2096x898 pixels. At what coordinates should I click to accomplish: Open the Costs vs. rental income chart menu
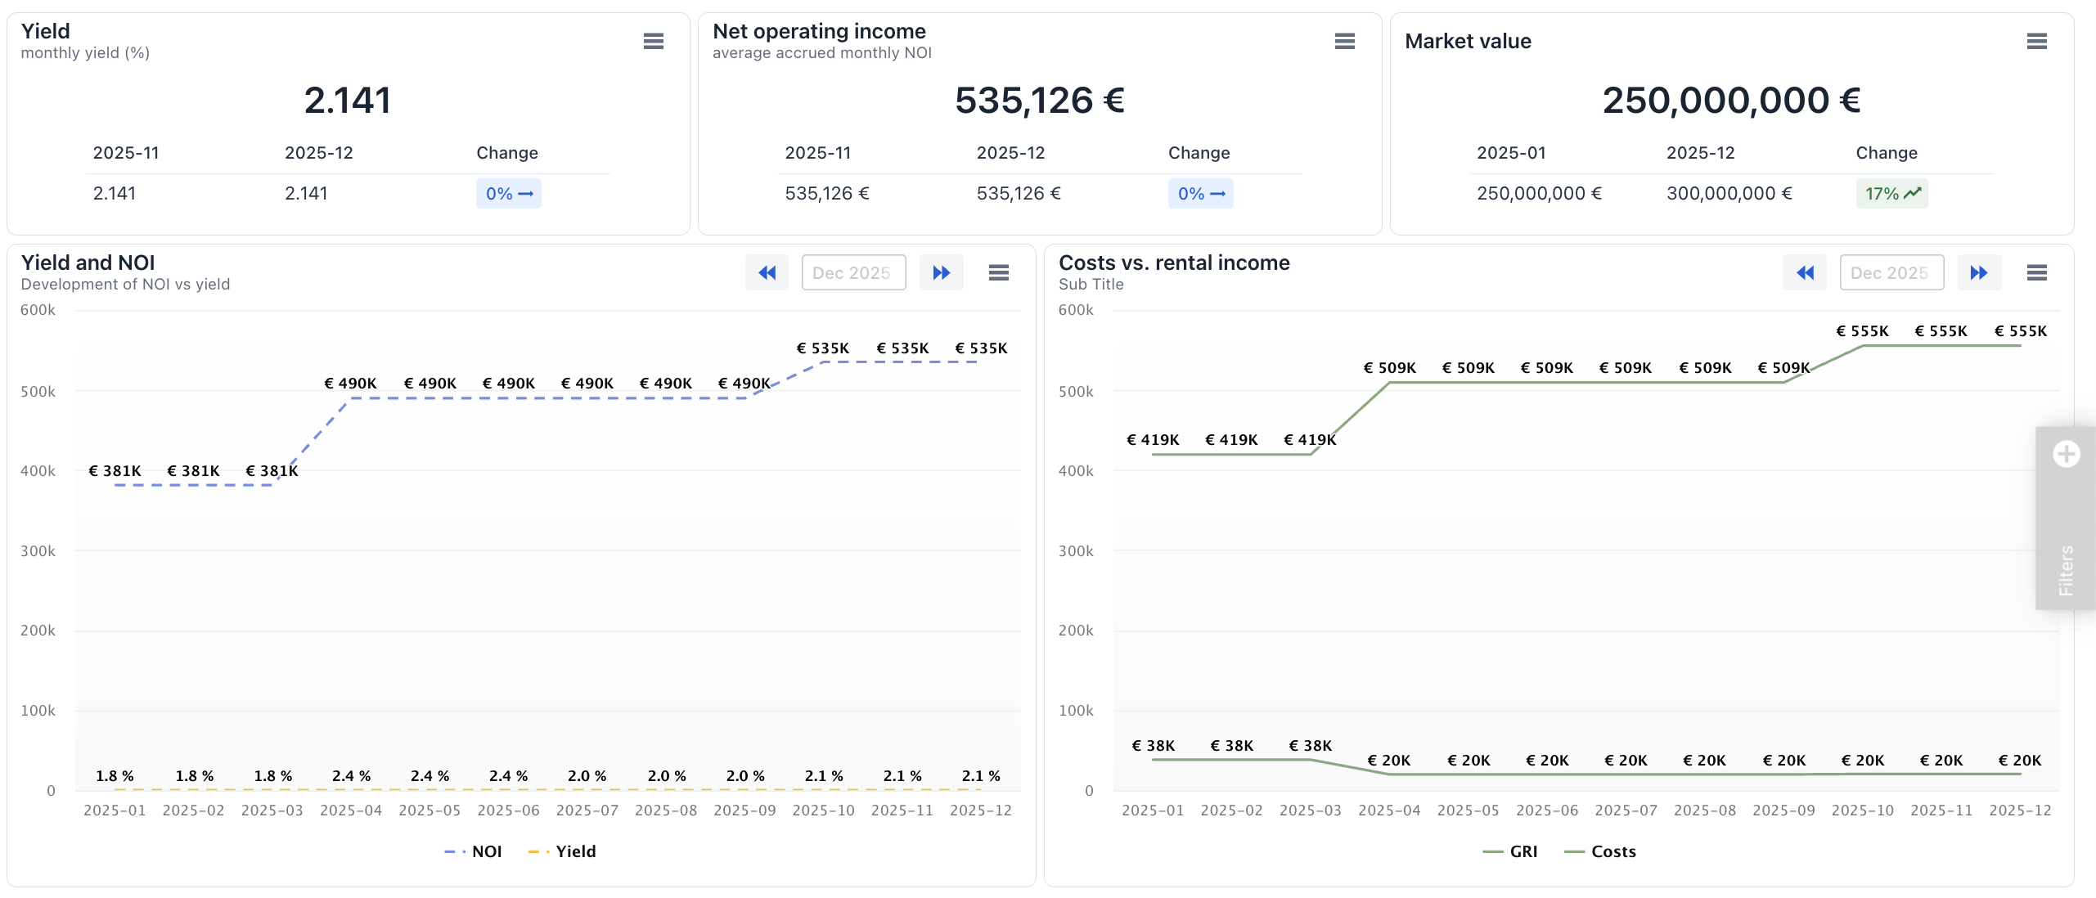(x=2036, y=272)
